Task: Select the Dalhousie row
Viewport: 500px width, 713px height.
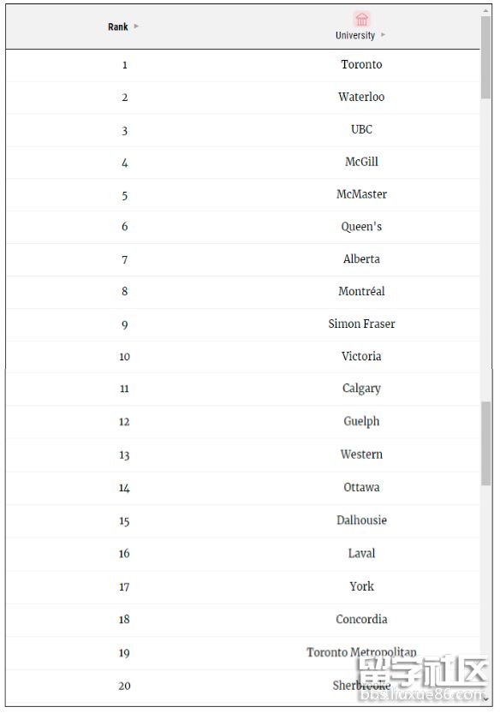Action: pos(242,520)
